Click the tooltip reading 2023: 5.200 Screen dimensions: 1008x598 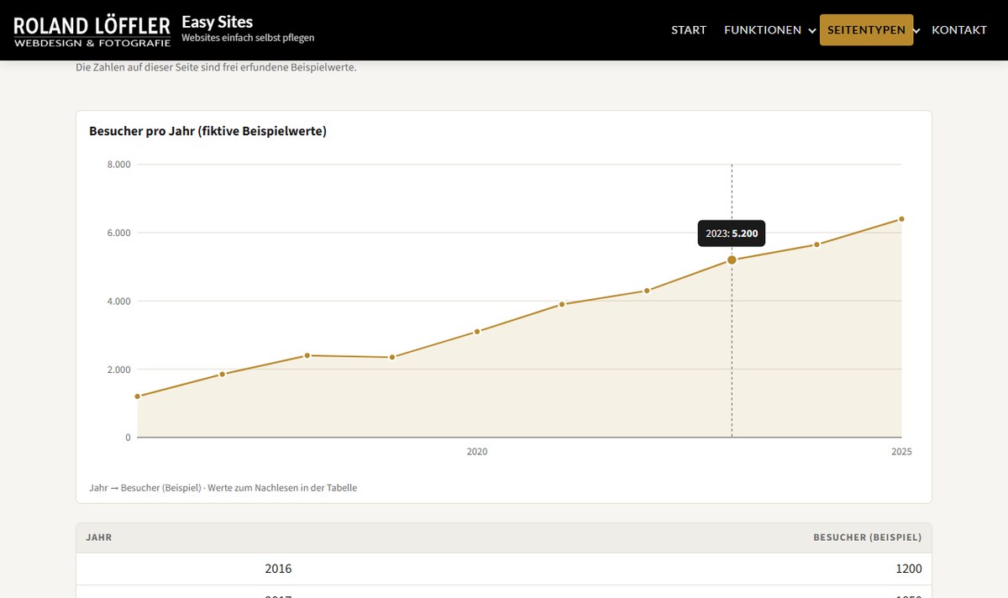click(x=732, y=233)
